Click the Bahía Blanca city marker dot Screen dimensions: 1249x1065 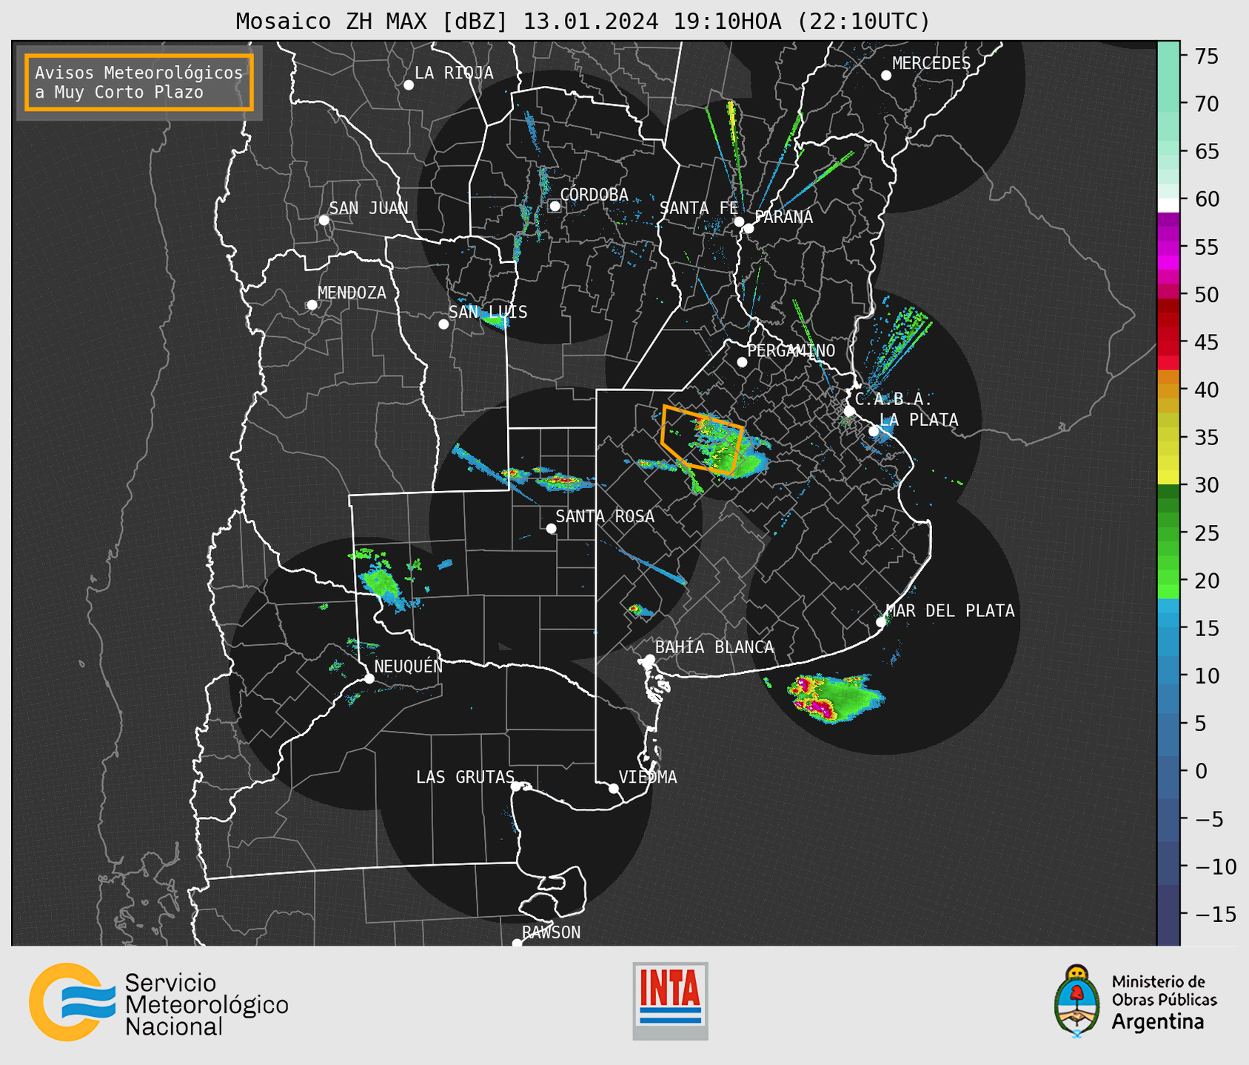click(x=649, y=659)
